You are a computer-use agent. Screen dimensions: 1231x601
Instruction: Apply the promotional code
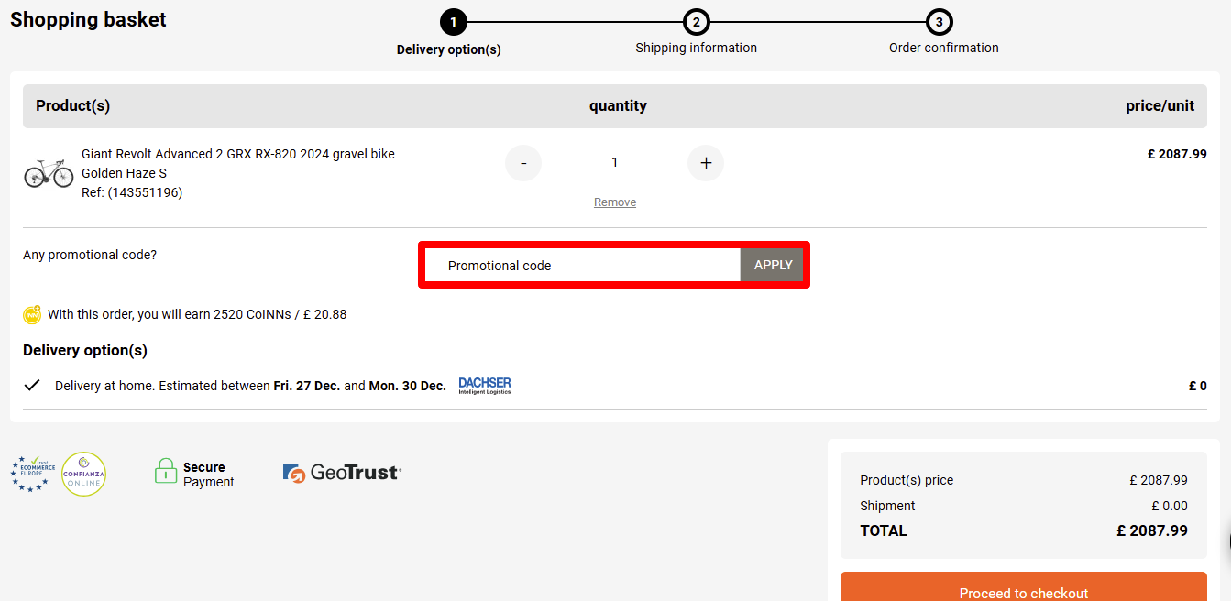click(773, 266)
